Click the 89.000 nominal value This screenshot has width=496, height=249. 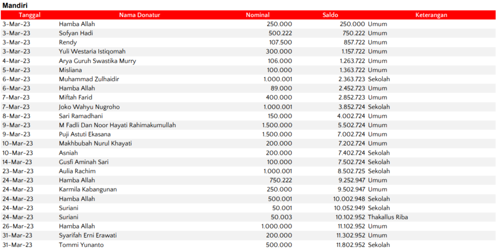click(282, 88)
